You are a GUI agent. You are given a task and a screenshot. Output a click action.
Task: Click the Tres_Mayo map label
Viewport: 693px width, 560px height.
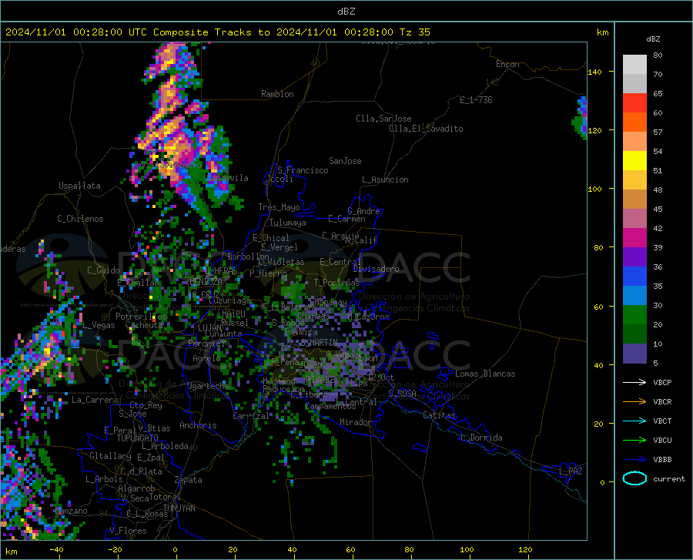279,207
